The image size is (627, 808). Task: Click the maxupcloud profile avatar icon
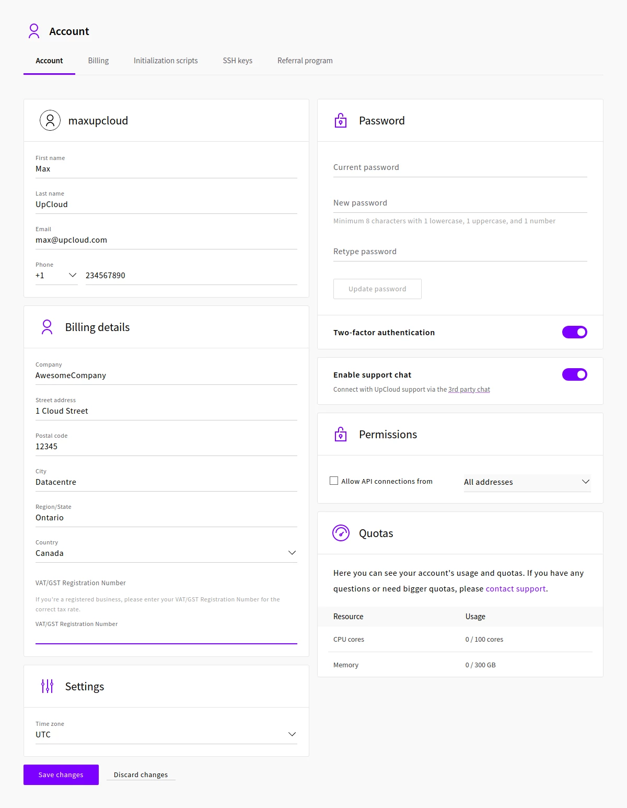[50, 120]
